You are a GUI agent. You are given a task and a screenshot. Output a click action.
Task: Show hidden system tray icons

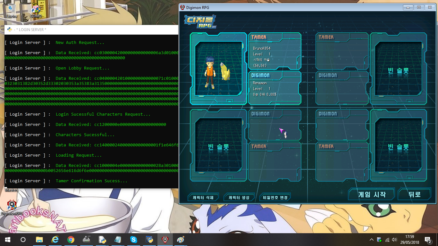[372, 240]
